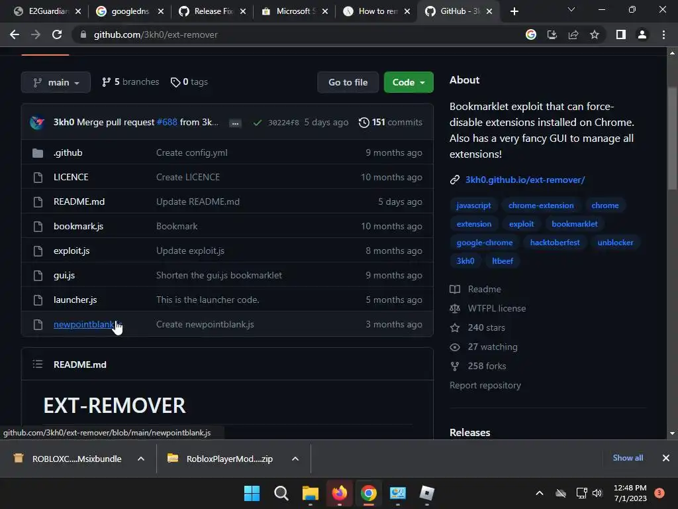The width and height of the screenshot is (678, 509).
Task: Open commit hash 30224f8
Action: [283, 123]
